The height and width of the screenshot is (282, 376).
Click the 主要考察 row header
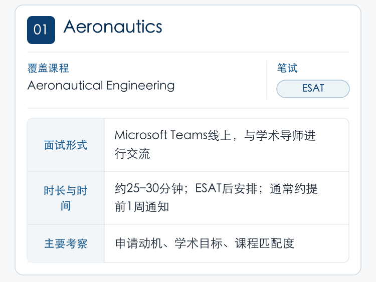[x=66, y=243]
